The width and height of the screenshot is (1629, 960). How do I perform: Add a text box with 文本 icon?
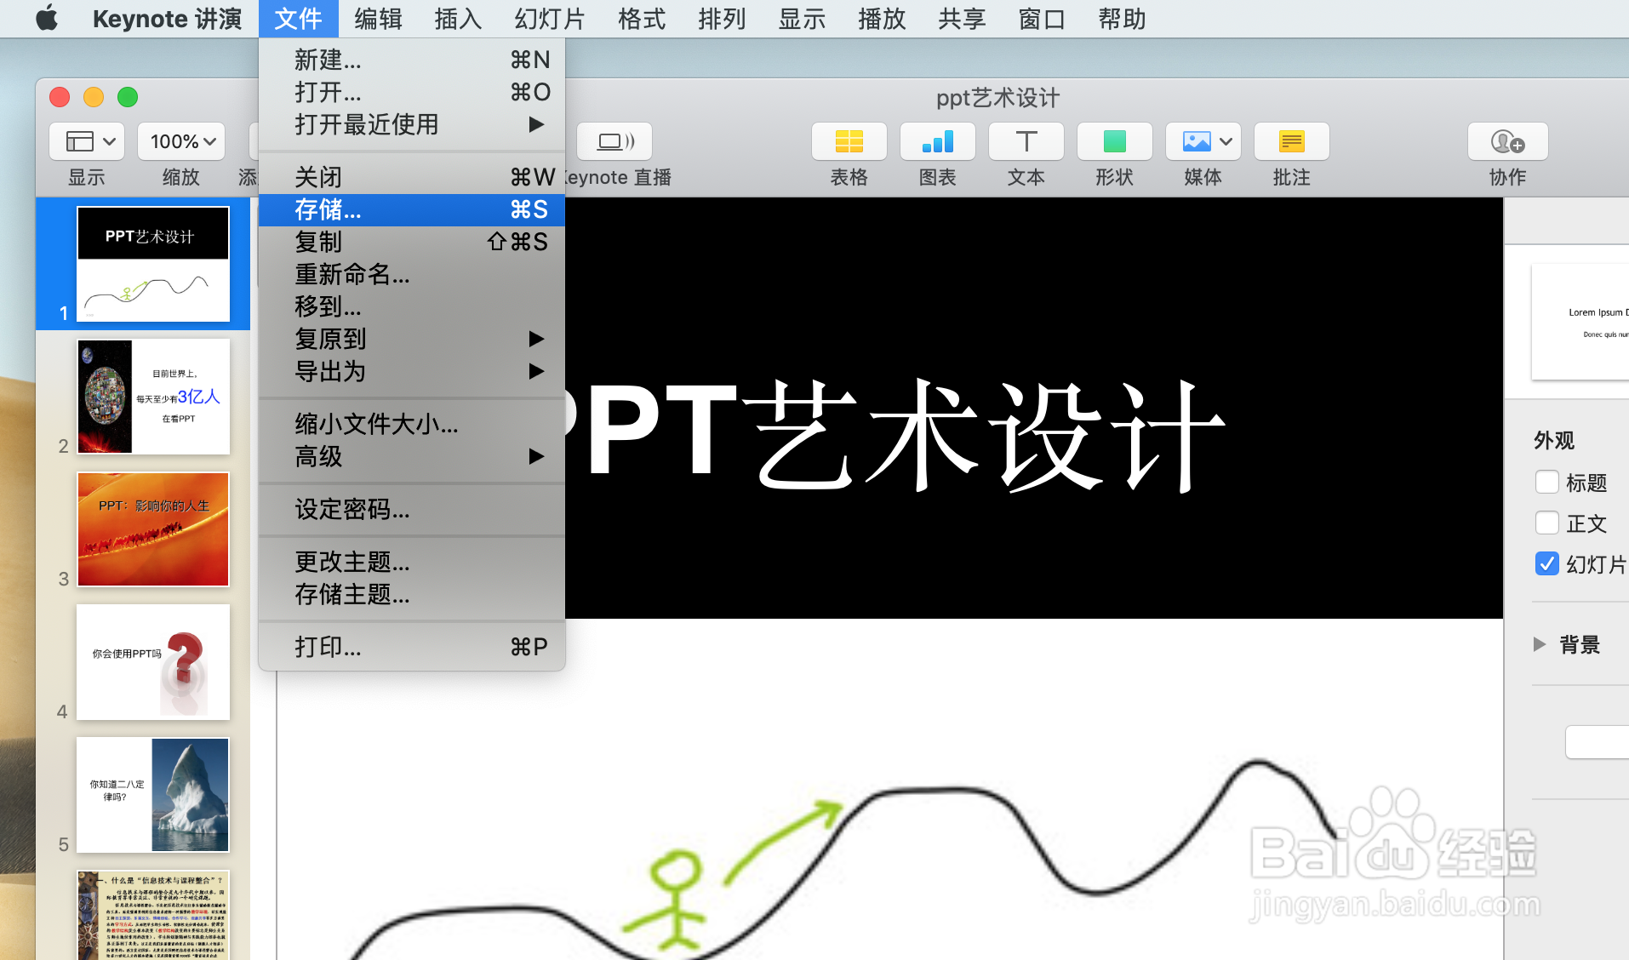click(x=1026, y=141)
